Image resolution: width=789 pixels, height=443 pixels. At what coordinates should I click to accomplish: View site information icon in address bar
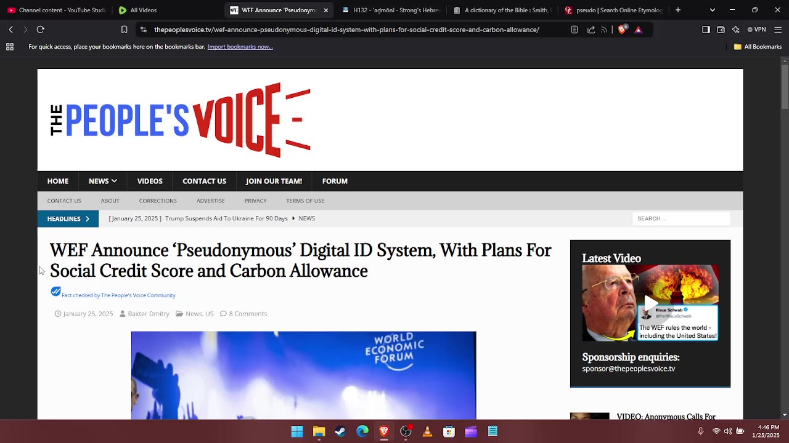(x=143, y=30)
